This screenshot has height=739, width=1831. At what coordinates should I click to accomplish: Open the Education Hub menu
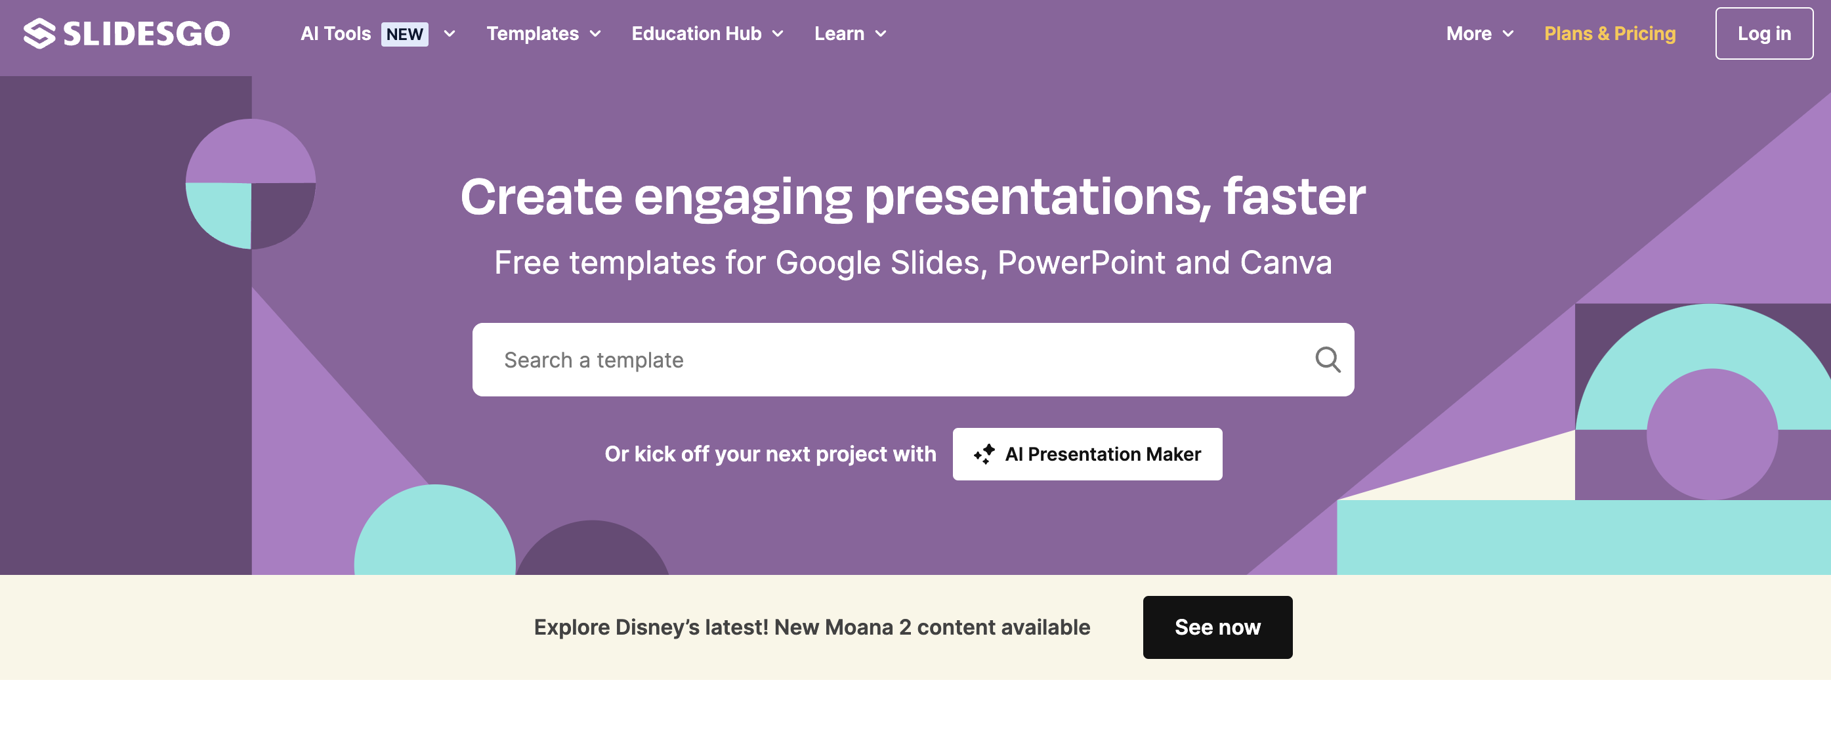[x=696, y=33]
